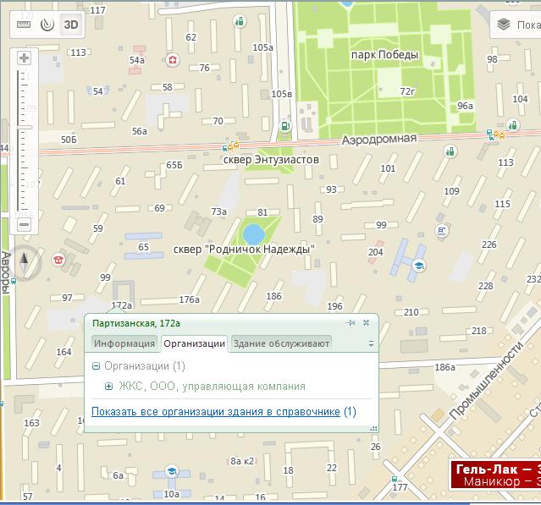
Task: Open the tab overflow dropdown arrow
Action: pyautogui.click(x=371, y=344)
